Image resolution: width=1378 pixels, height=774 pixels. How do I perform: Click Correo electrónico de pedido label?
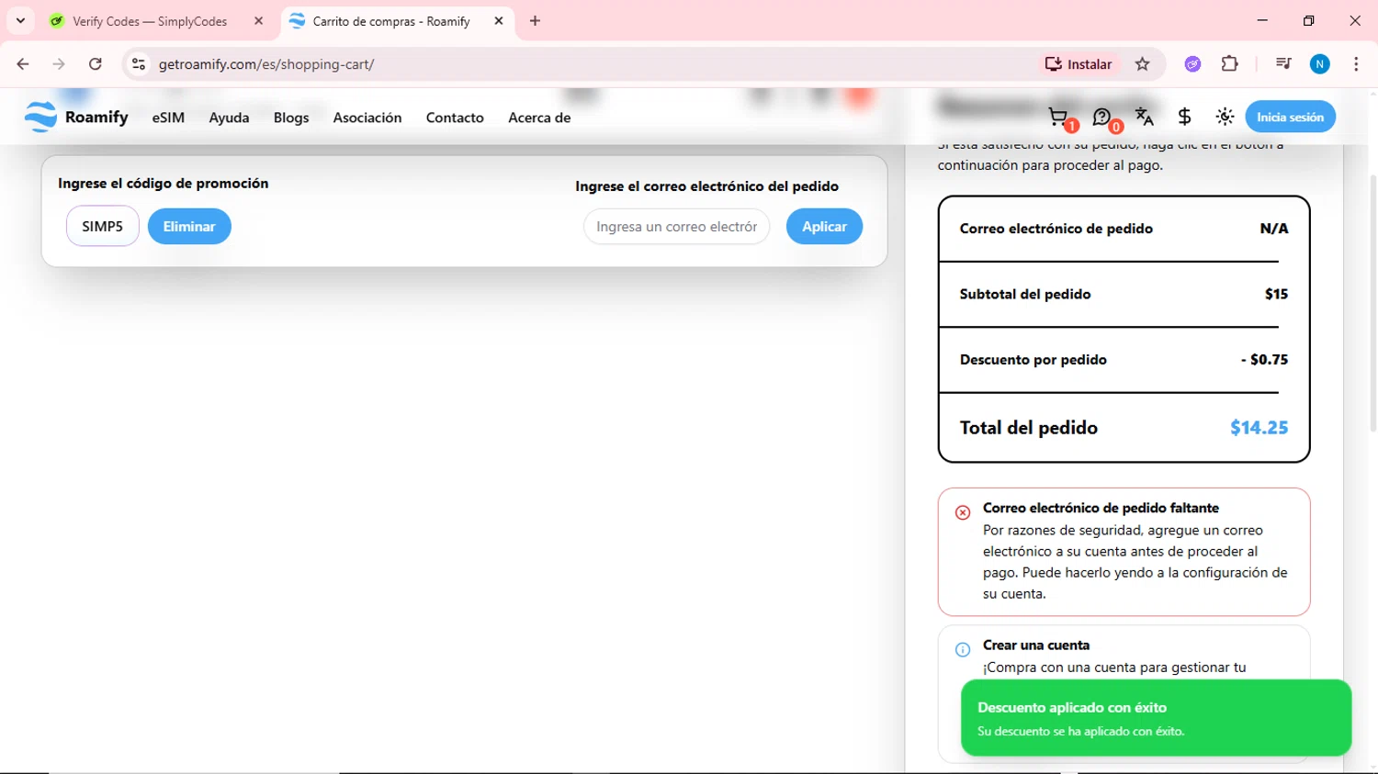pos(1056,229)
